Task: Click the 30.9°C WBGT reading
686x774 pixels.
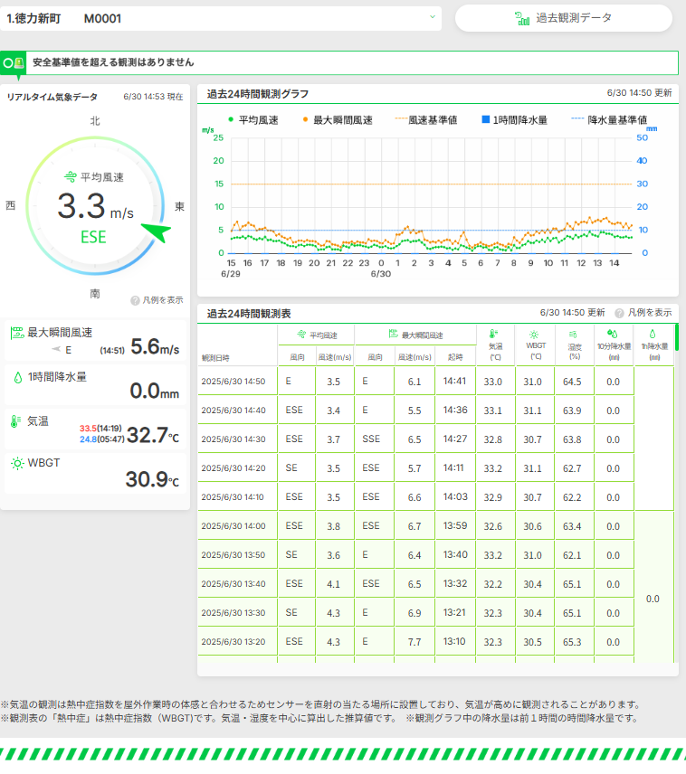Action: [152, 479]
